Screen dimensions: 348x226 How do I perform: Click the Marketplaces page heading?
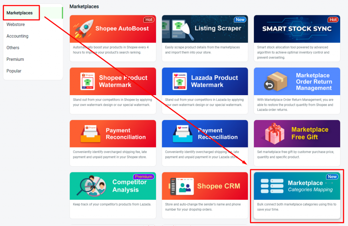(x=84, y=6)
